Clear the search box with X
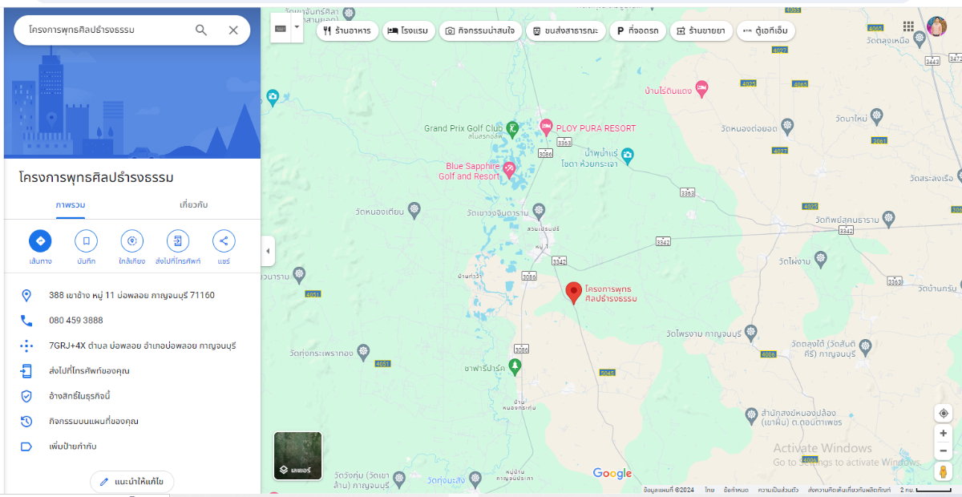This screenshot has width=962, height=497. pos(233,30)
